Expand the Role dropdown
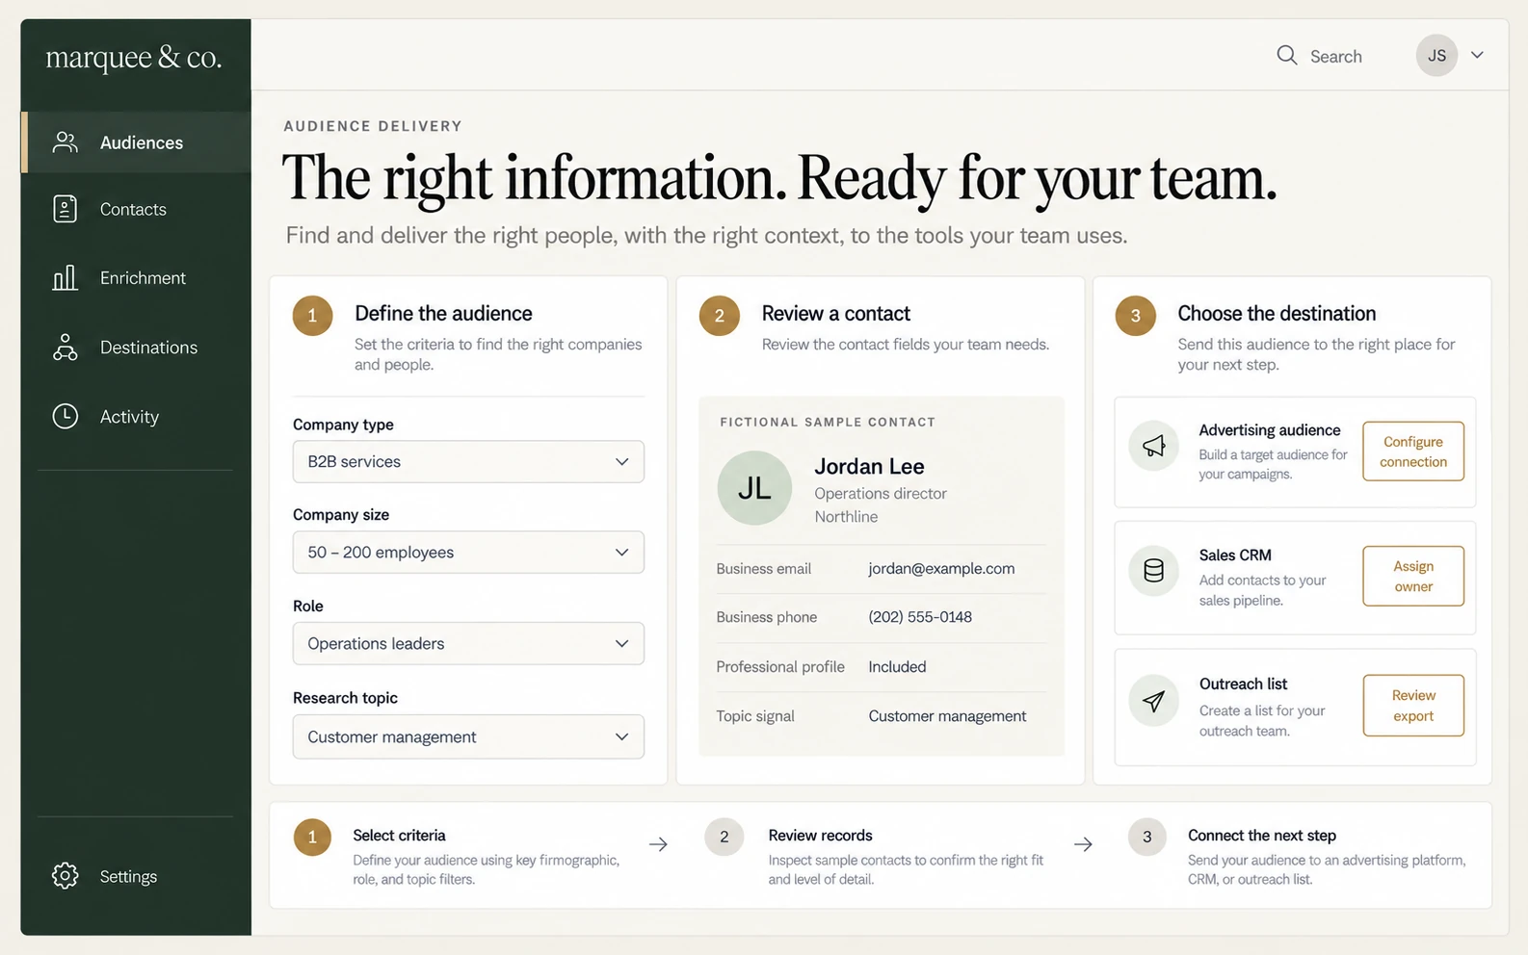The image size is (1528, 955). [468, 644]
